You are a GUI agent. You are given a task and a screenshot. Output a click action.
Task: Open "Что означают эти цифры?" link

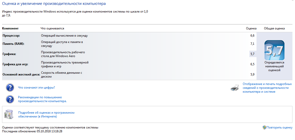point(36,88)
